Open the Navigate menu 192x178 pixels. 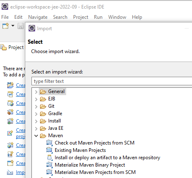38,17
